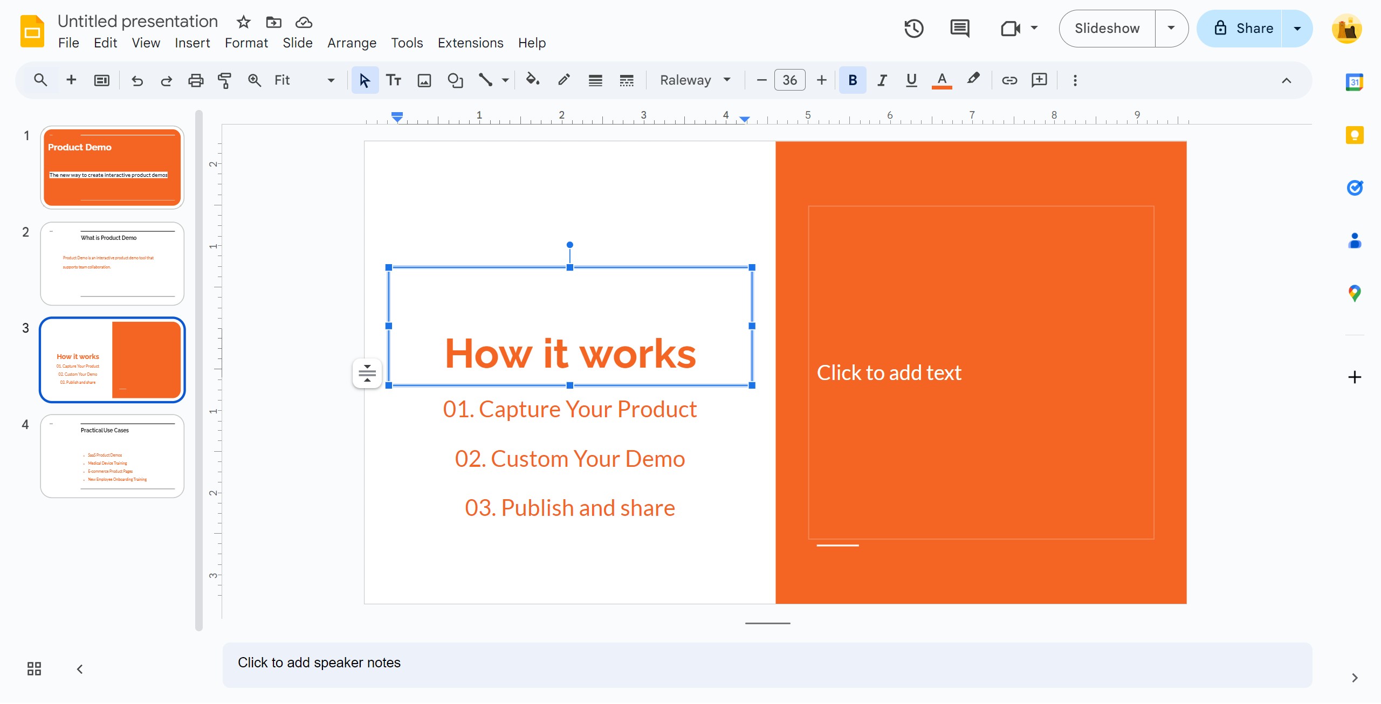Click the speaker notes area
This screenshot has height=704, width=1381.
click(767, 665)
